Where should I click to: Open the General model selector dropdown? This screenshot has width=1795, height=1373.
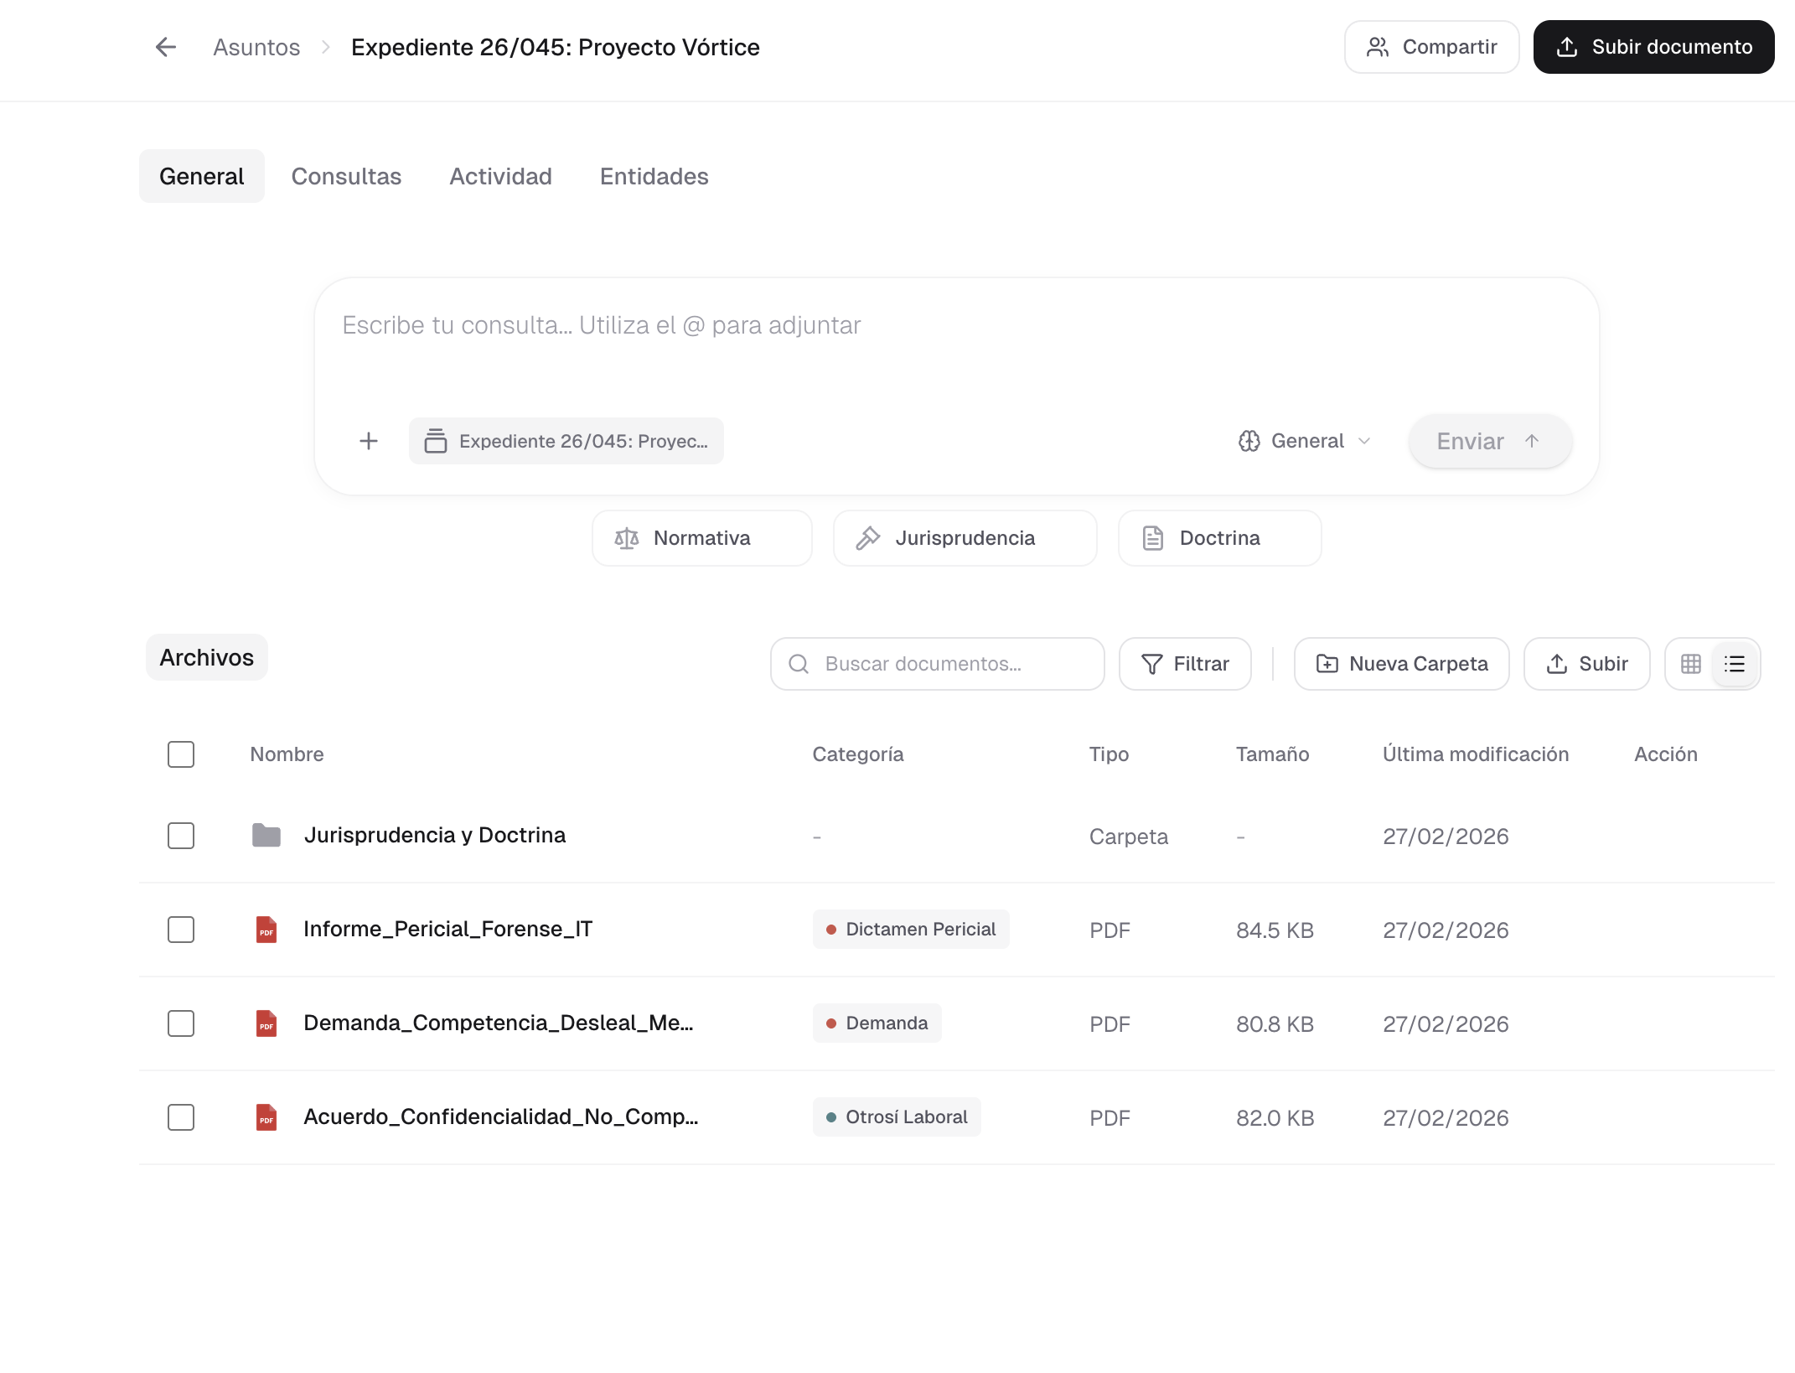(x=1303, y=440)
